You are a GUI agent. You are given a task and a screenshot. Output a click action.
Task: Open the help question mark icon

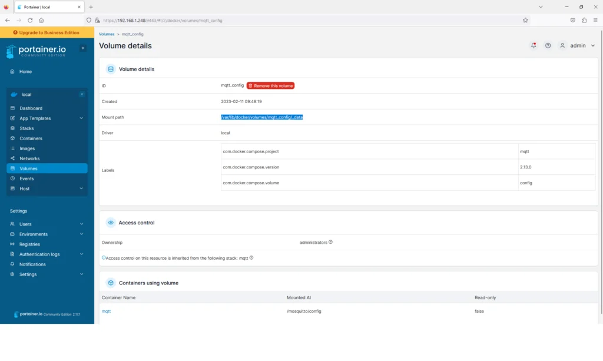pos(548,45)
